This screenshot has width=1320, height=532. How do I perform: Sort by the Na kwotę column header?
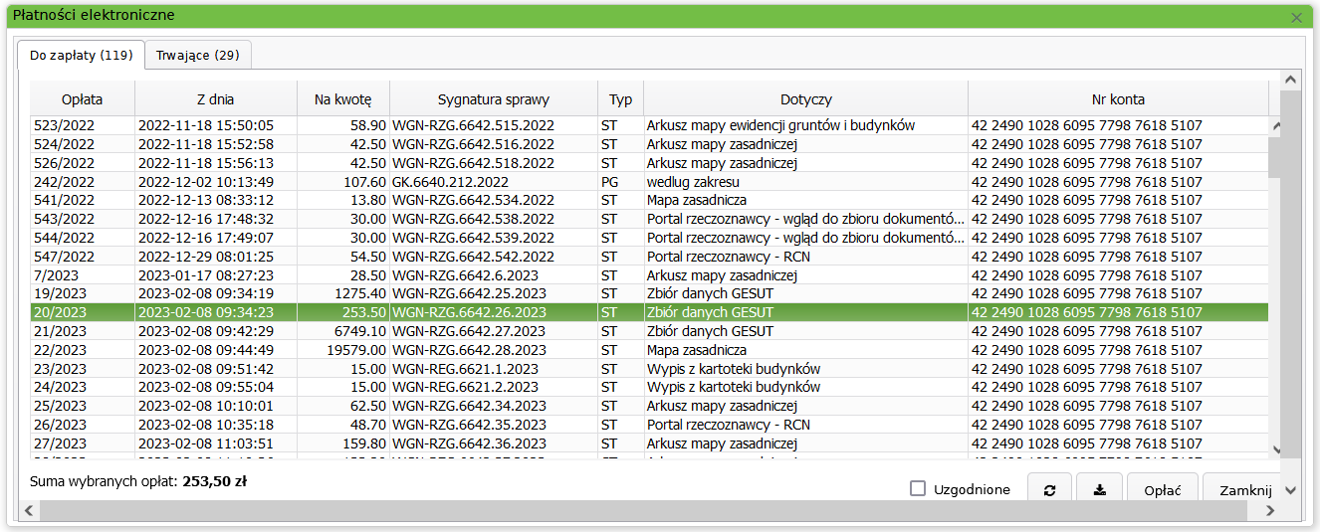coord(342,99)
